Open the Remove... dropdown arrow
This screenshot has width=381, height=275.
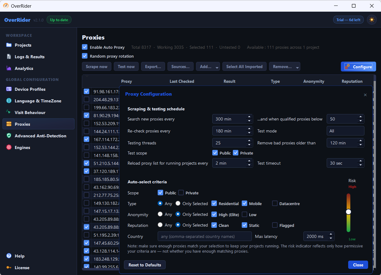[x=297, y=67]
